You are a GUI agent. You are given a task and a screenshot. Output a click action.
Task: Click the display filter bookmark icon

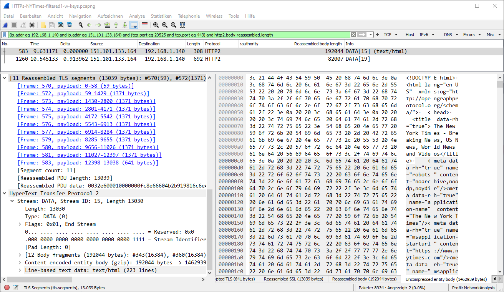click(x=5, y=35)
